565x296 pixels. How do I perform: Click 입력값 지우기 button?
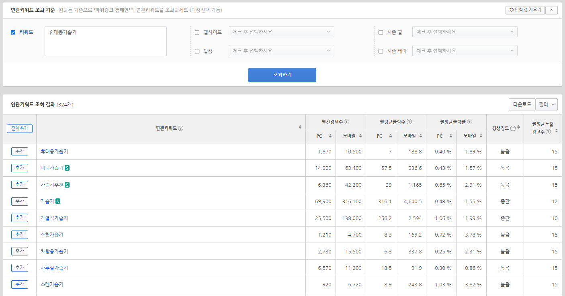(x=525, y=10)
